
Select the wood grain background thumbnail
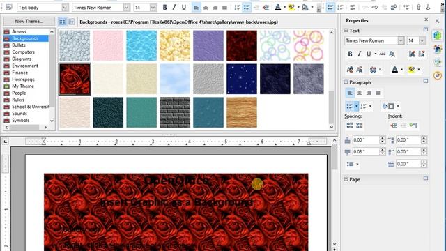tap(242, 112)
